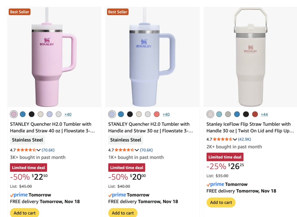Choose black color for 40 oz Quencher

click(32, 114)
